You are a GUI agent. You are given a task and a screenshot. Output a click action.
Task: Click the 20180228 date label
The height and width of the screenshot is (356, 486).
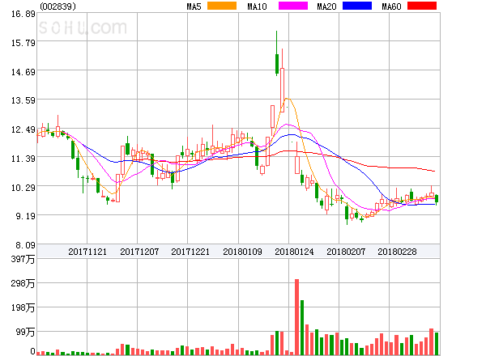tap(397, 252)
